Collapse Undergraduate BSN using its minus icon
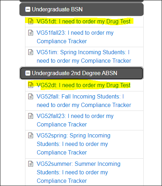162x186 pixels. point(28,9)
